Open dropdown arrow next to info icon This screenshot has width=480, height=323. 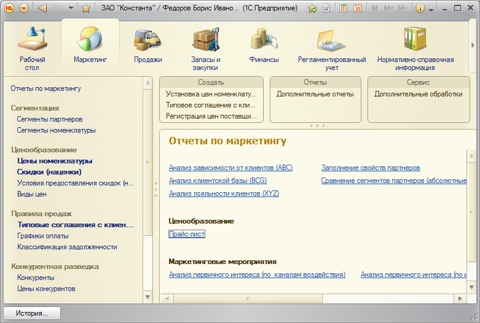[431, 9]
